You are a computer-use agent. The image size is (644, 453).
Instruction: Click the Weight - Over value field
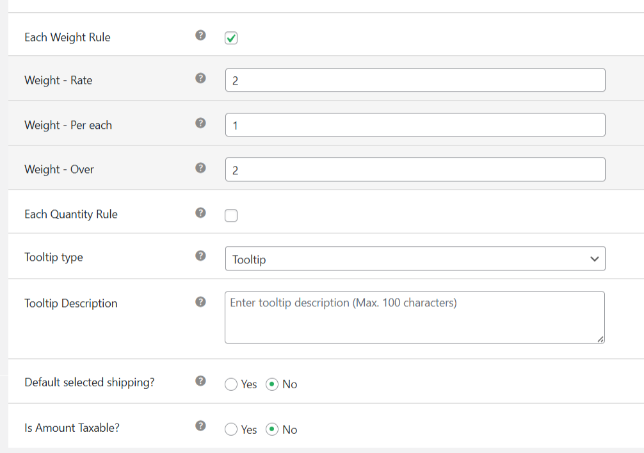click(x=414, y=169)
